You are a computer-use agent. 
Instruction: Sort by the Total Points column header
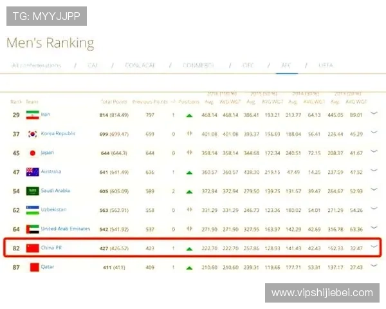(x=114, y=102)
